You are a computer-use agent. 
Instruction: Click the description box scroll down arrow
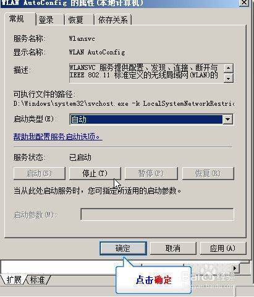(228, 78)
